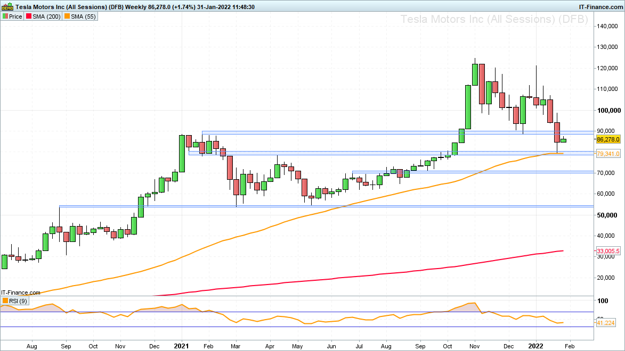Click the Nov label left of Dec 2020
The height and width of the screenshot is (351, 625).
(120, 346)
